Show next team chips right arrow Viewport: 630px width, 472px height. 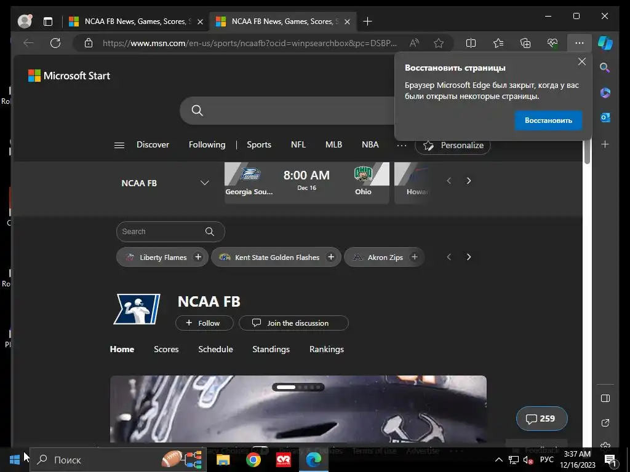(x=468, y=257)
